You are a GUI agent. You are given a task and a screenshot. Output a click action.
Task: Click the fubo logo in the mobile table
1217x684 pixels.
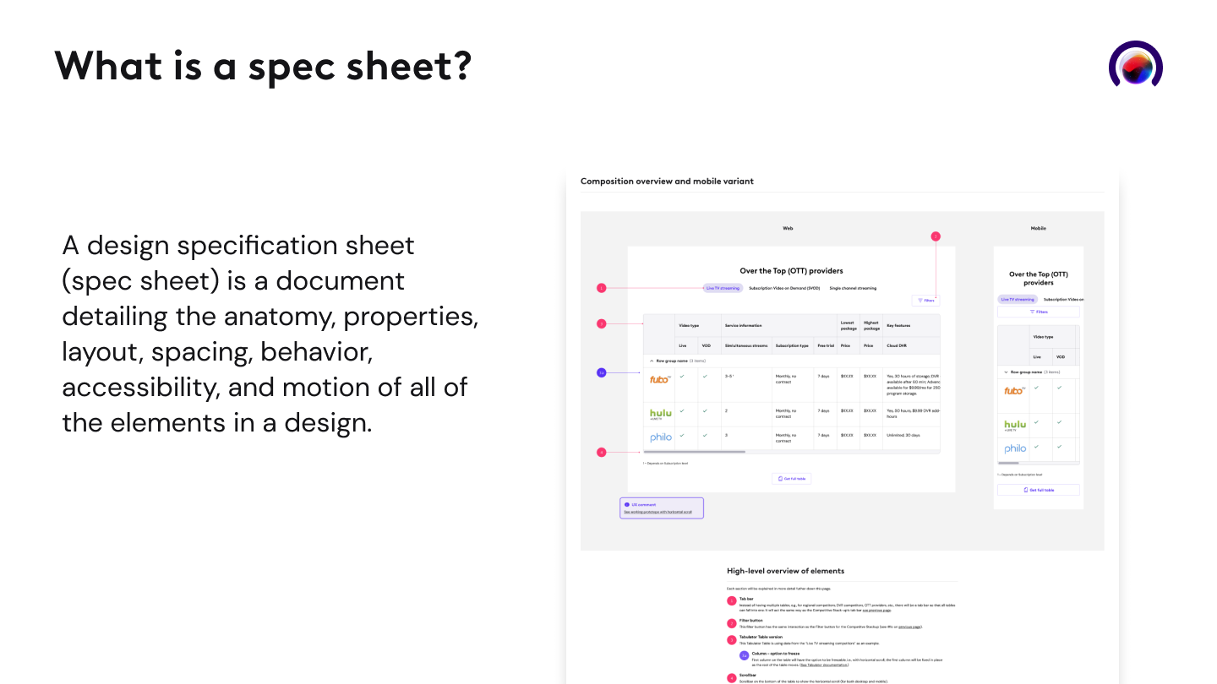[x=1015, y=390]
